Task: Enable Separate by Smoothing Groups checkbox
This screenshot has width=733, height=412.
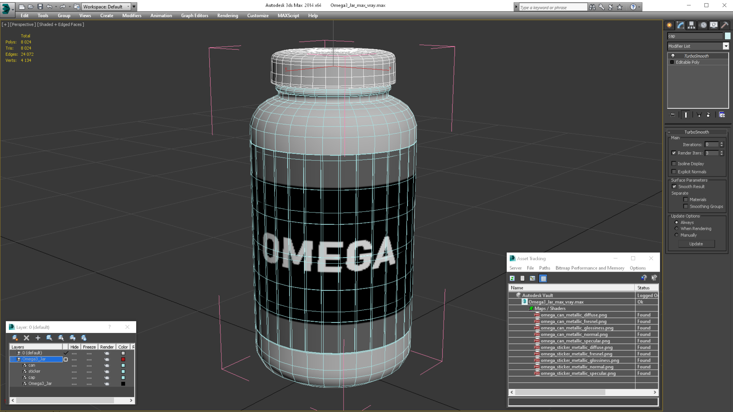Action: click(685, 207)
